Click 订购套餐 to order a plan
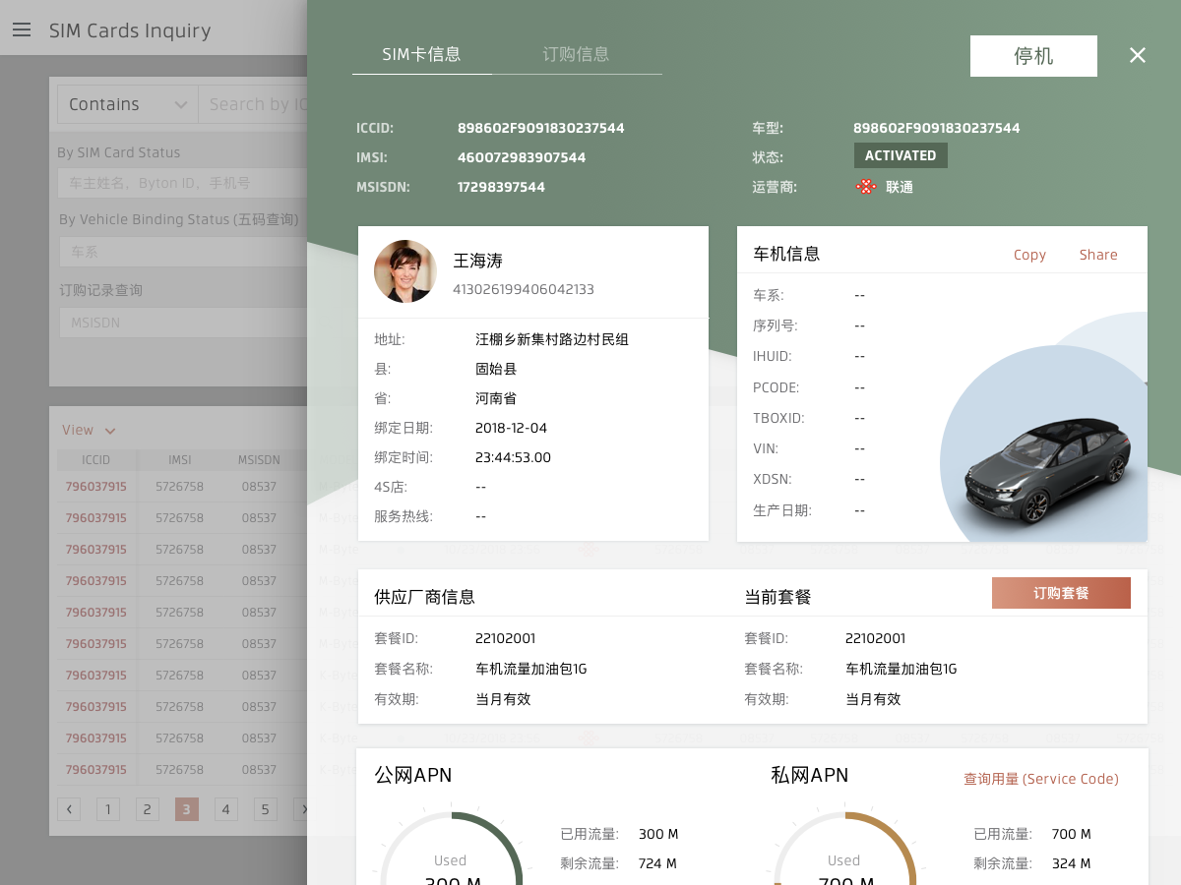This screenshot has width=1181, height=885. pyautogui.click(x=1061, y=592)
